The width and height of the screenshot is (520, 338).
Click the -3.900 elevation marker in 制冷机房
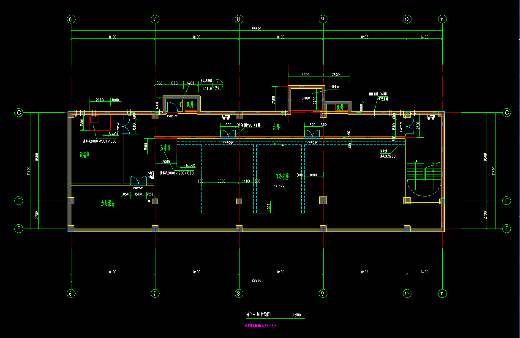point(280,185)
